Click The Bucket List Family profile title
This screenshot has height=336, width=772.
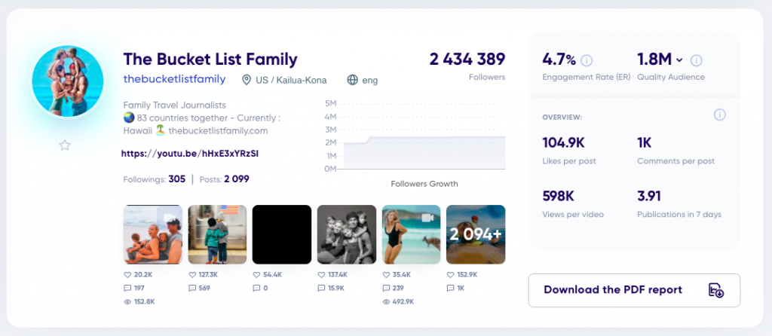pyautogui.click(x=210, y=60)
